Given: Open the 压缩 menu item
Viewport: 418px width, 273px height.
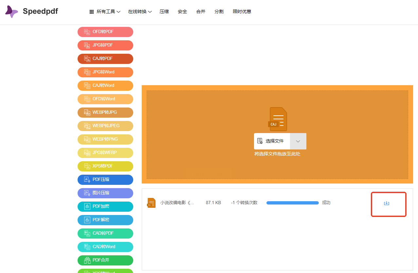Looking at the screenshot, I should pyautogui.click(x=164, y=12).
